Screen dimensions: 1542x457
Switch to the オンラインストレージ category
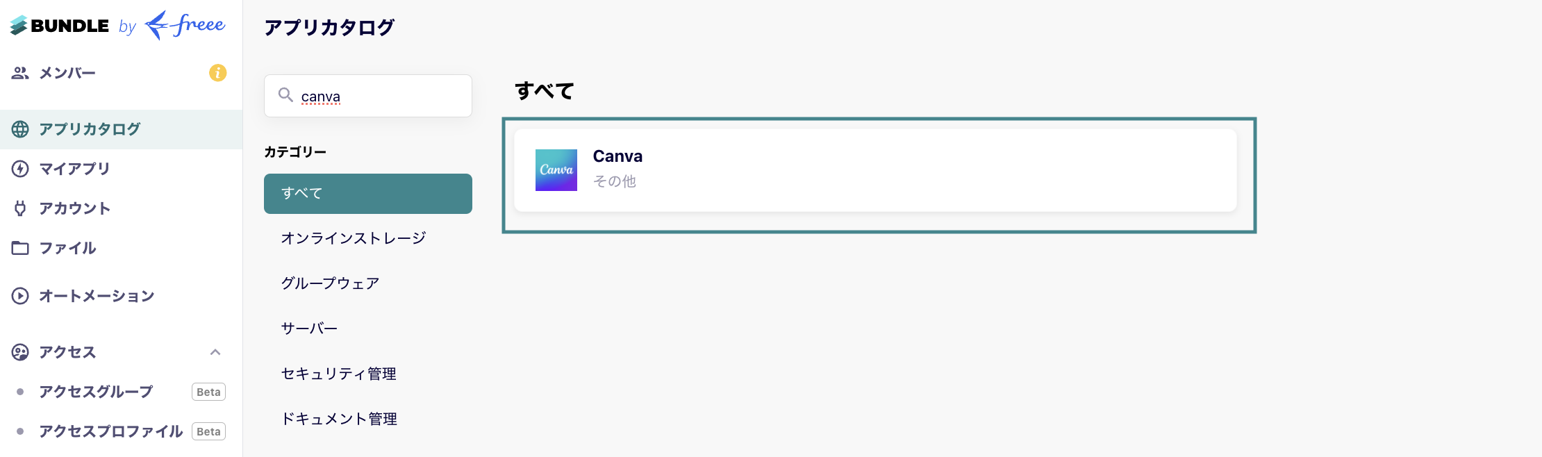click(x=353, y=238)
